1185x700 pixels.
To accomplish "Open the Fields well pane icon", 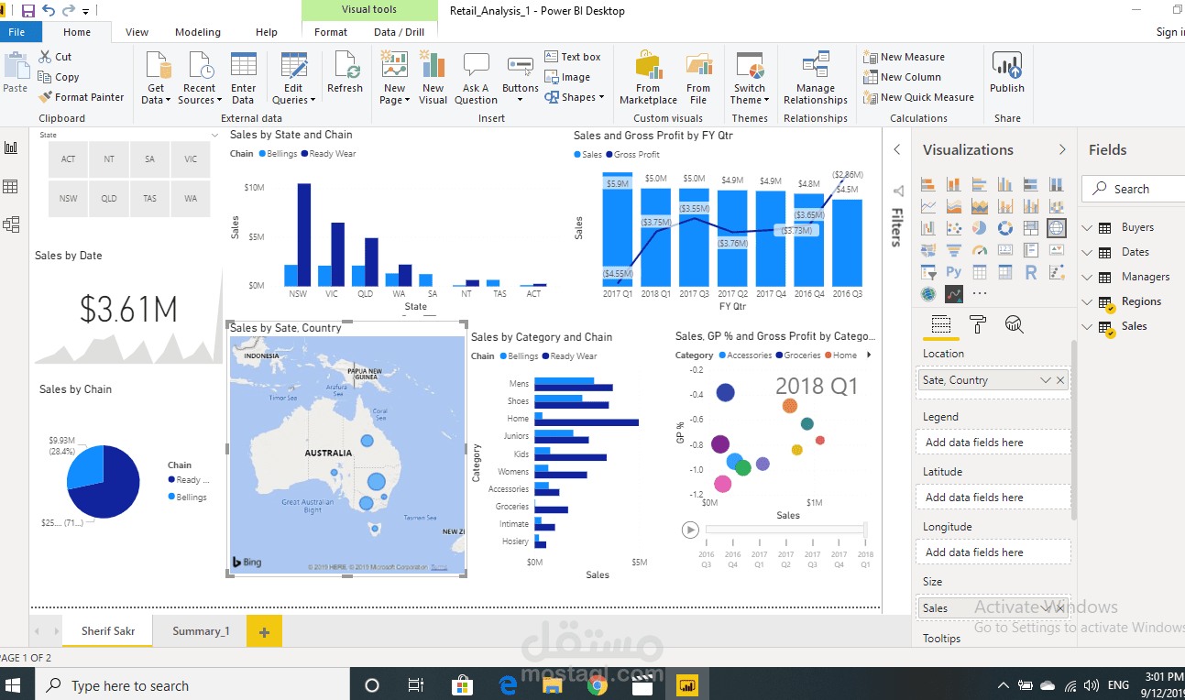I will click(941, 325).
